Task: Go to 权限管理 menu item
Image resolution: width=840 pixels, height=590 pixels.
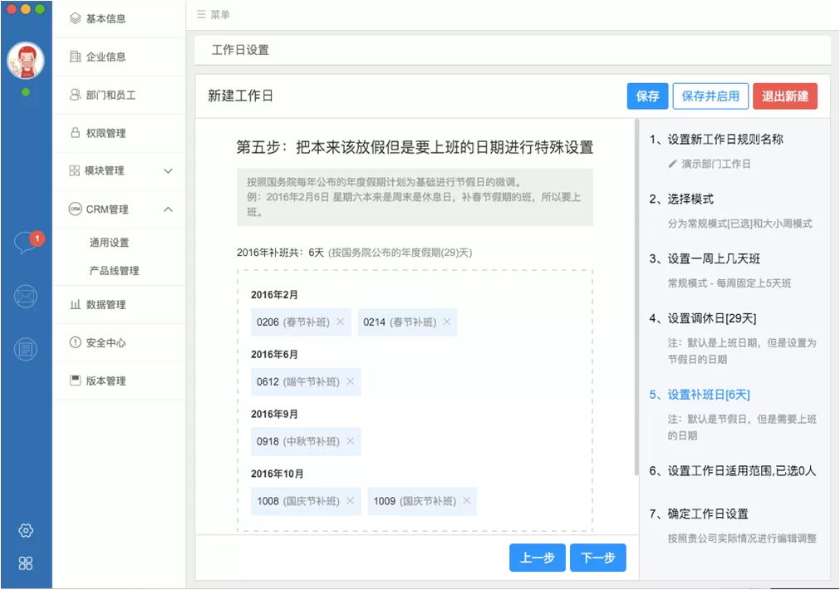Action: [x=119, y=133]
